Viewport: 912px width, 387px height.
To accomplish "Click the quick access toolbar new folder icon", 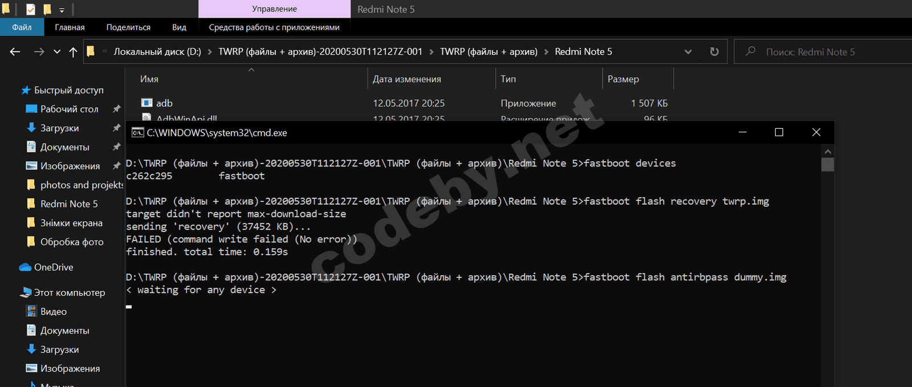I will pyautogui.click(x=47, y=9).
